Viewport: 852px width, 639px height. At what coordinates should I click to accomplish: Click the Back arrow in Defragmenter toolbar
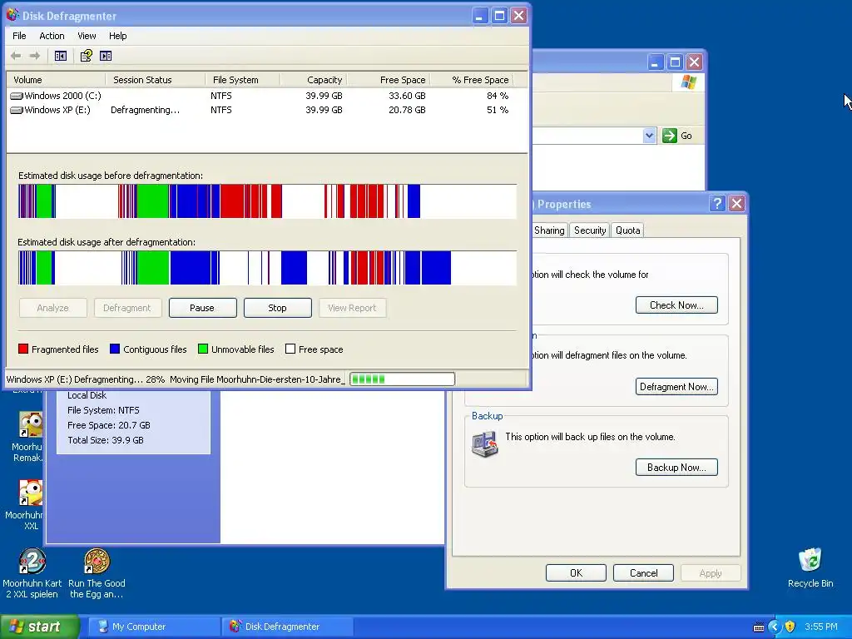click(16, 56)
